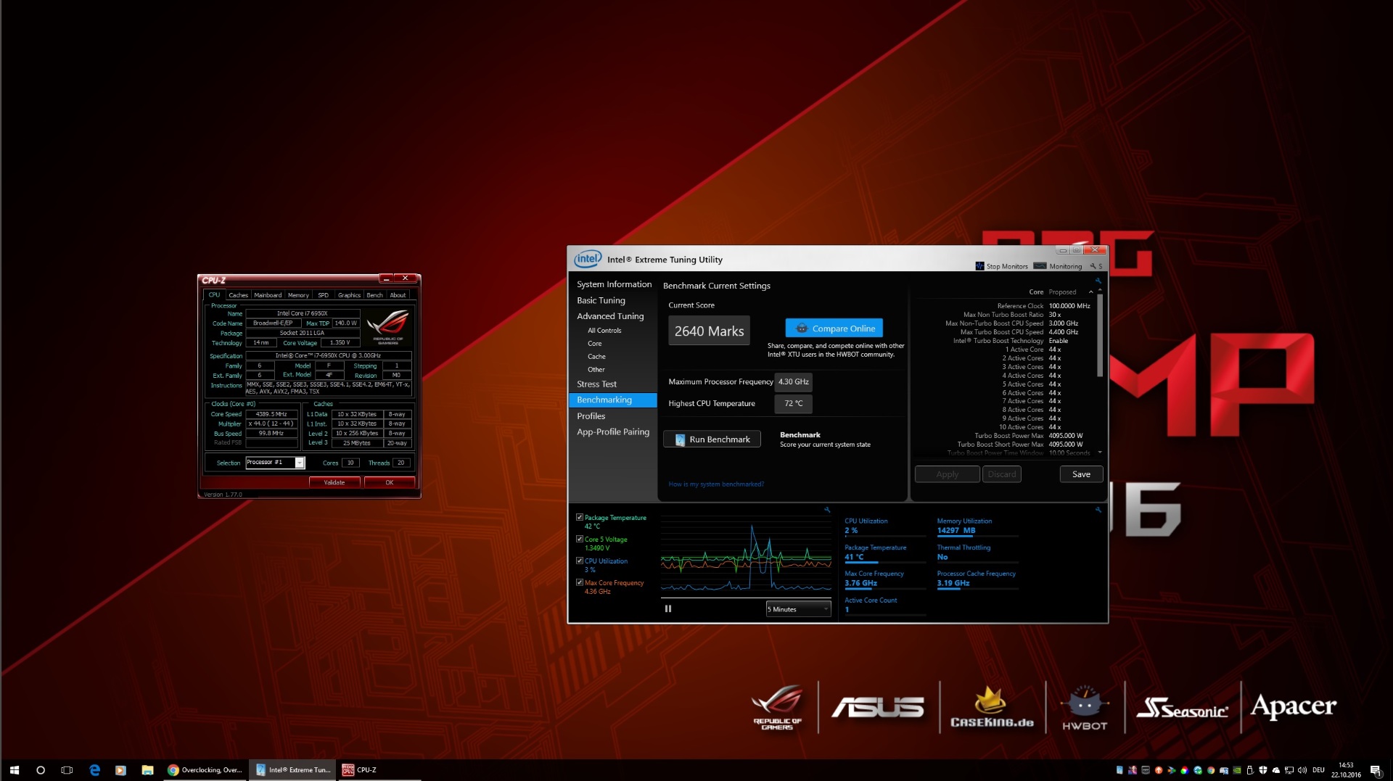
Task: Open the 5 Minutes time range dropdown
Action: tap(798, 609)
